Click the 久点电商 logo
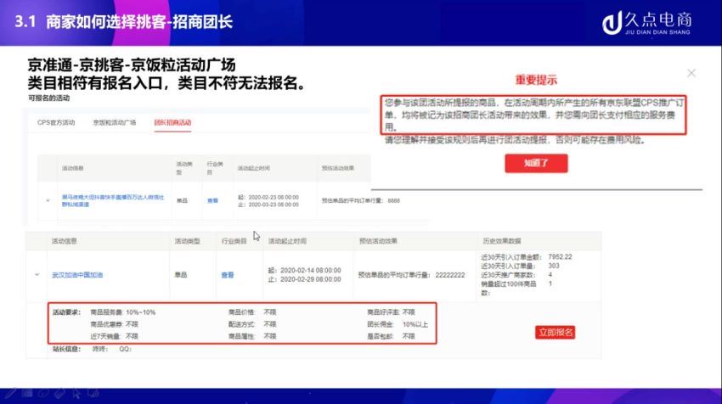This screenshot has width=722, height=404. click(646, 24)
